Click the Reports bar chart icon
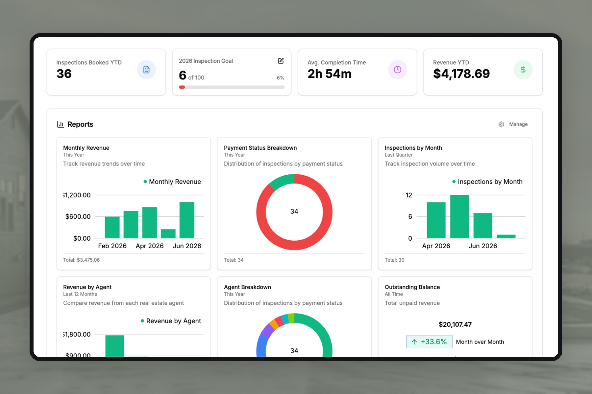 coord(60,124)
